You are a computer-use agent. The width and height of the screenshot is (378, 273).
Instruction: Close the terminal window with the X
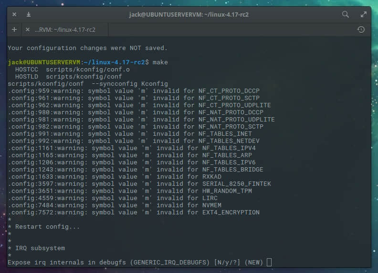point(14,14)
